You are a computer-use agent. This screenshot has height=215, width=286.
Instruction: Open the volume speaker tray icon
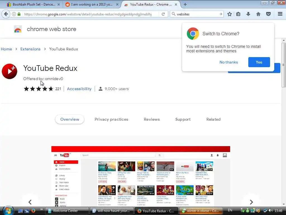[271, 211]
